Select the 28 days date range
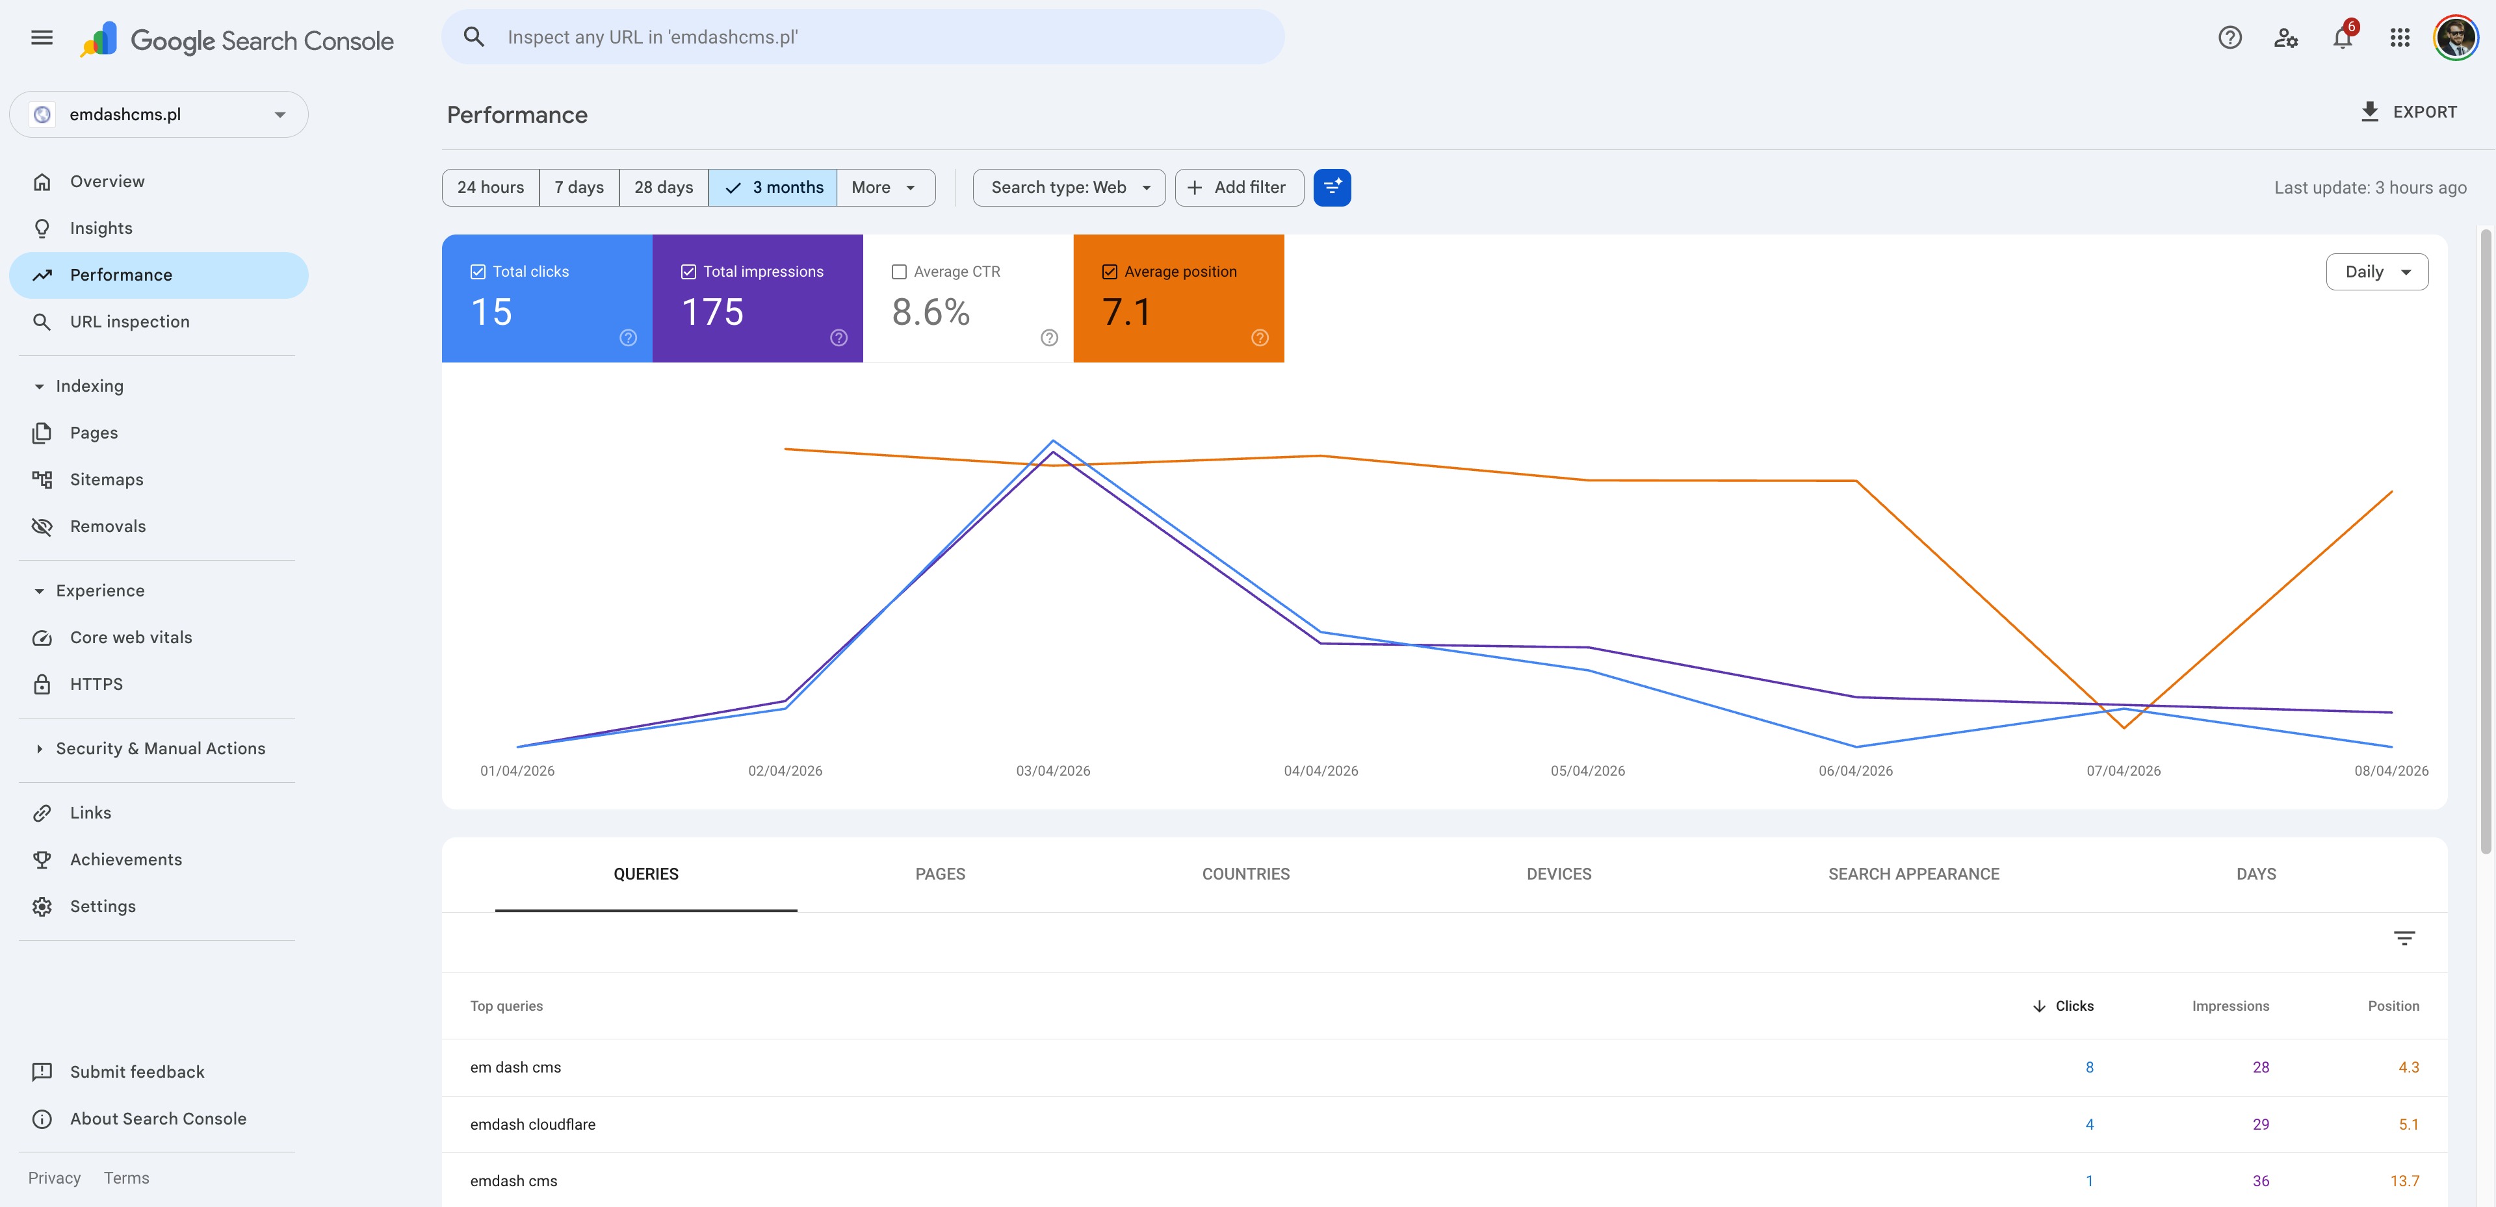Viewport: 2496px width, 1207px height. pyautogui.click(x=663, y=187)
